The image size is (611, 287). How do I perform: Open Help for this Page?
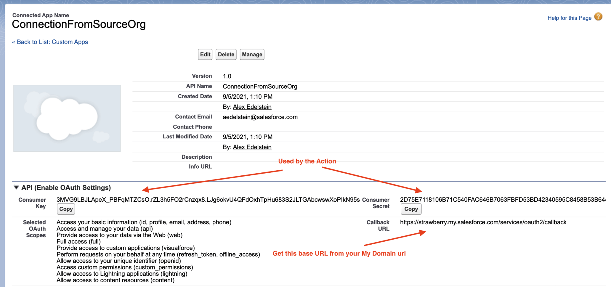point(569,18)
